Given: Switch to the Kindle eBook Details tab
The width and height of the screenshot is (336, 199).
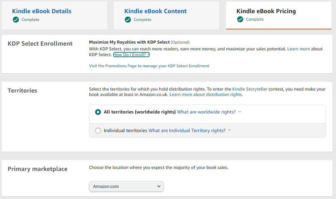Looking at the screenshot, I should click(42, 11).
